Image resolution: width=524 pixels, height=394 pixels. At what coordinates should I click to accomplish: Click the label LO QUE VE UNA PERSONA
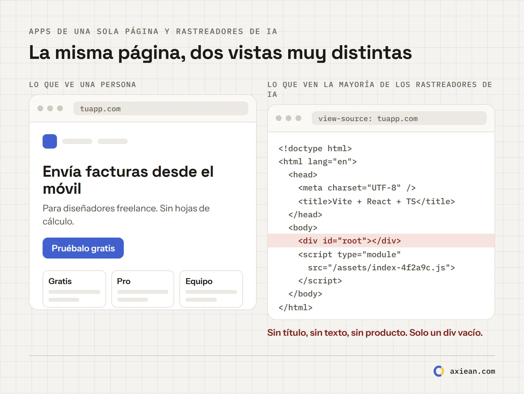83,84
